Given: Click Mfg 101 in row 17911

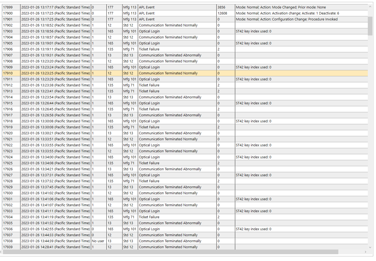Looking at the screenshot, I should tap(130, 79).
